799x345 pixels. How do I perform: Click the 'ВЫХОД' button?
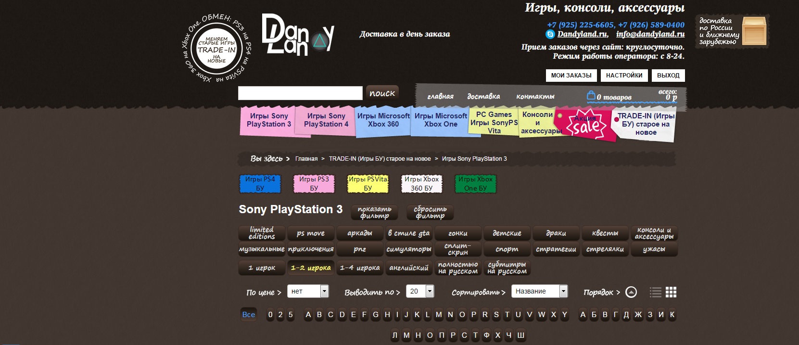(x=668, y=76)
